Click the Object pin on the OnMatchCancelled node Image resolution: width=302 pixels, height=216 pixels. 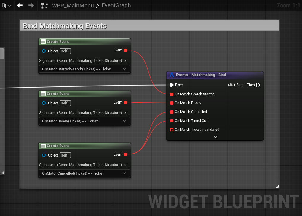pos(44,155)
